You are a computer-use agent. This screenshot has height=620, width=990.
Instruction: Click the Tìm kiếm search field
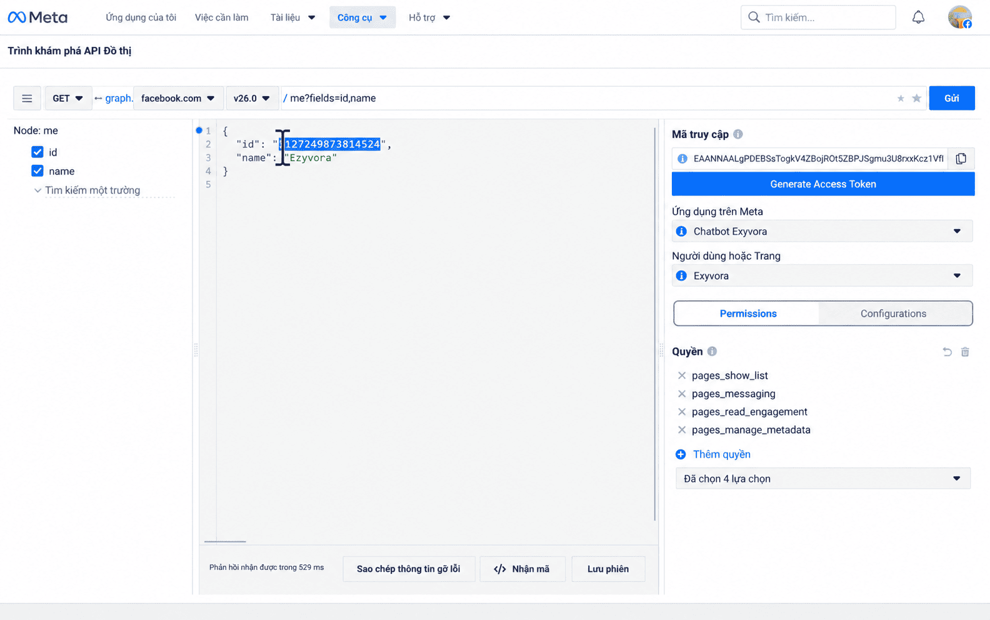pos(819,17)
